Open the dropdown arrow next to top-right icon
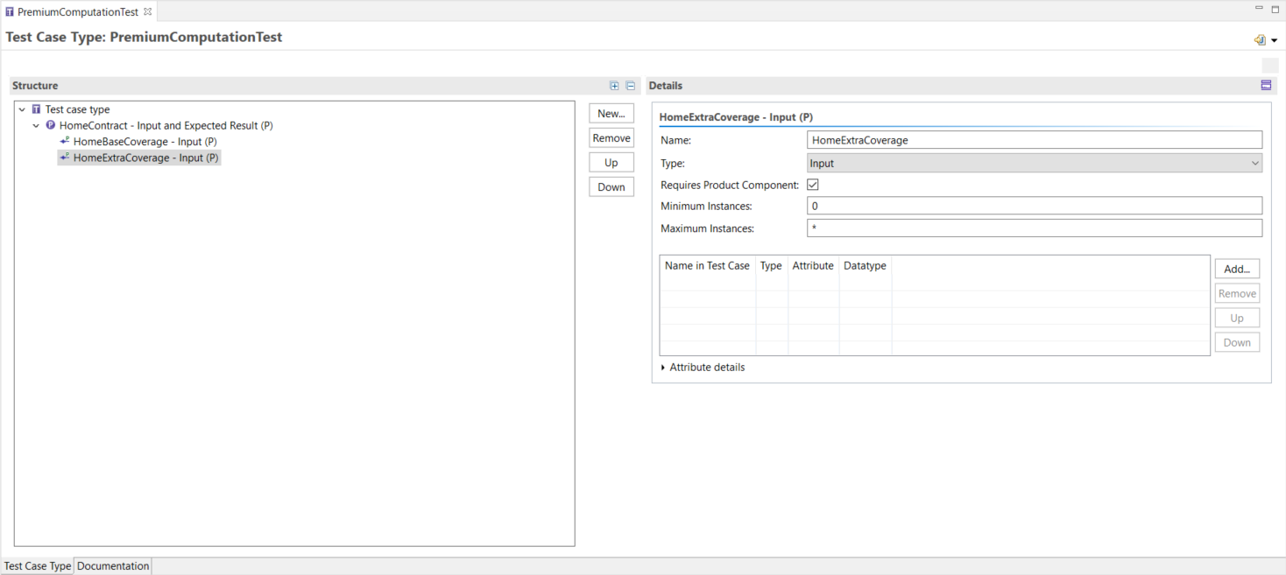1286x575 pixels. [x=1275, y=39]
